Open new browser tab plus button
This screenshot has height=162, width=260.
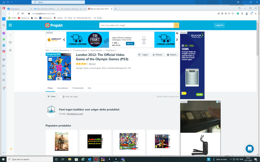tap(116, 9)
